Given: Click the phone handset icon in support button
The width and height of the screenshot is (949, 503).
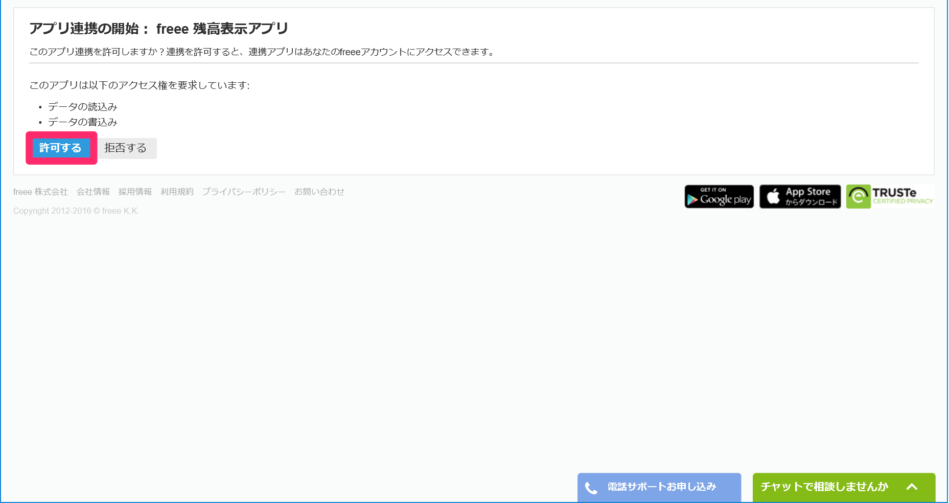Looking at the screenshot, I should point(591,488).
